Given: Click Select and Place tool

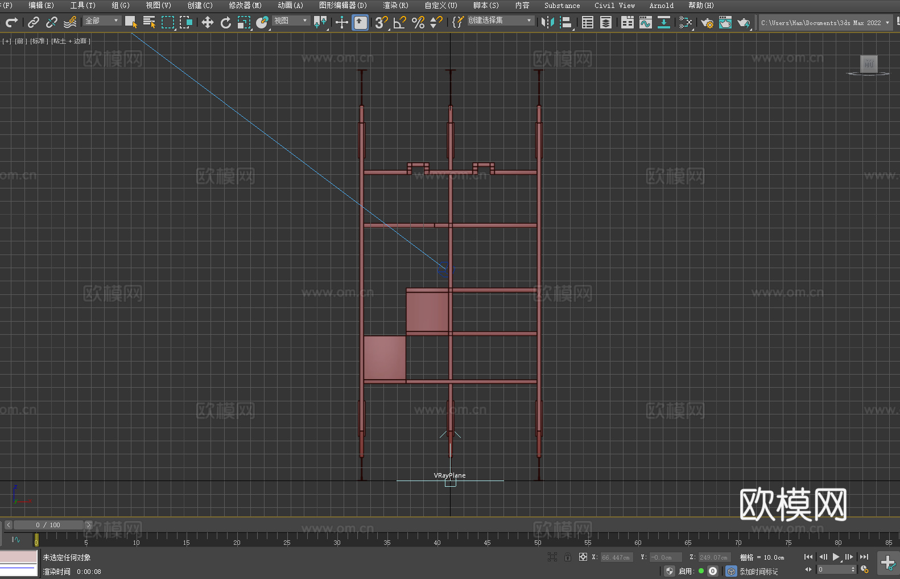Looking at the screenshot, I should pos(262,22).
